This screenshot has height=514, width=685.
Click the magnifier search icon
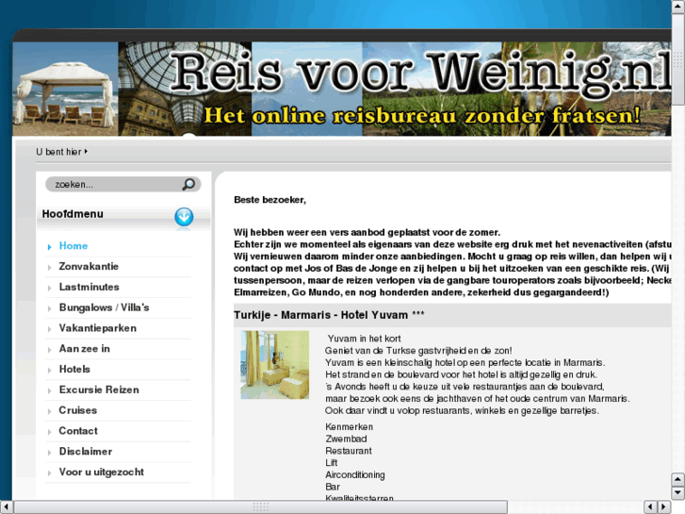tap(188, 184)
